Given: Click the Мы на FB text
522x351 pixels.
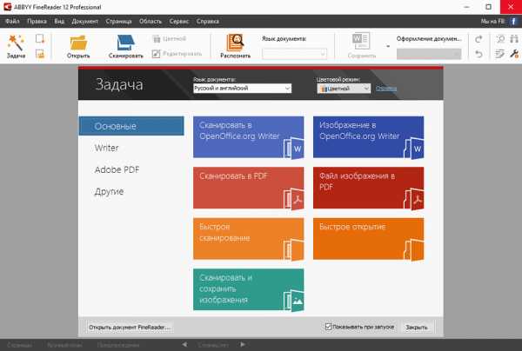Looking at the screenshot, I should click(492, 22).
